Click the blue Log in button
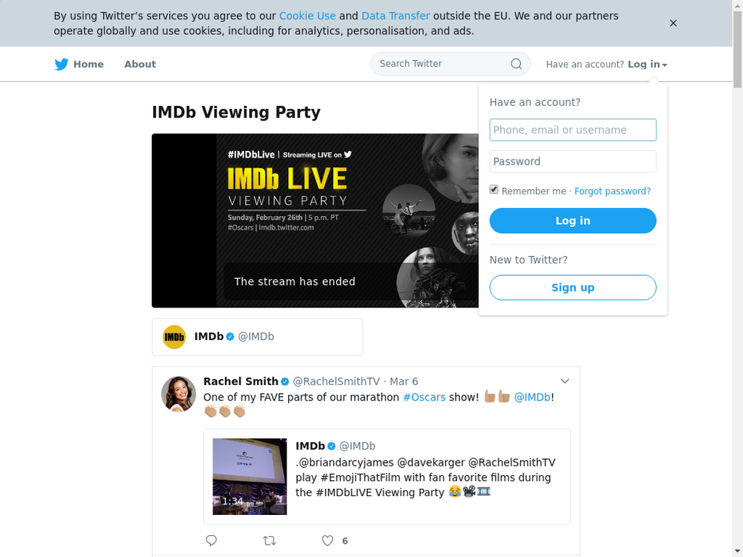The image size is (743, 557). pyautogui.click(x=573, y=220)
